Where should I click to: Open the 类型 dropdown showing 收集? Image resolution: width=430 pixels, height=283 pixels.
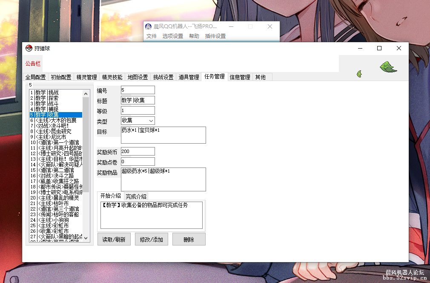(x=149, y=120)
